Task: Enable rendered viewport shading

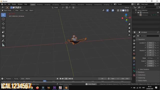Action: 128,10
